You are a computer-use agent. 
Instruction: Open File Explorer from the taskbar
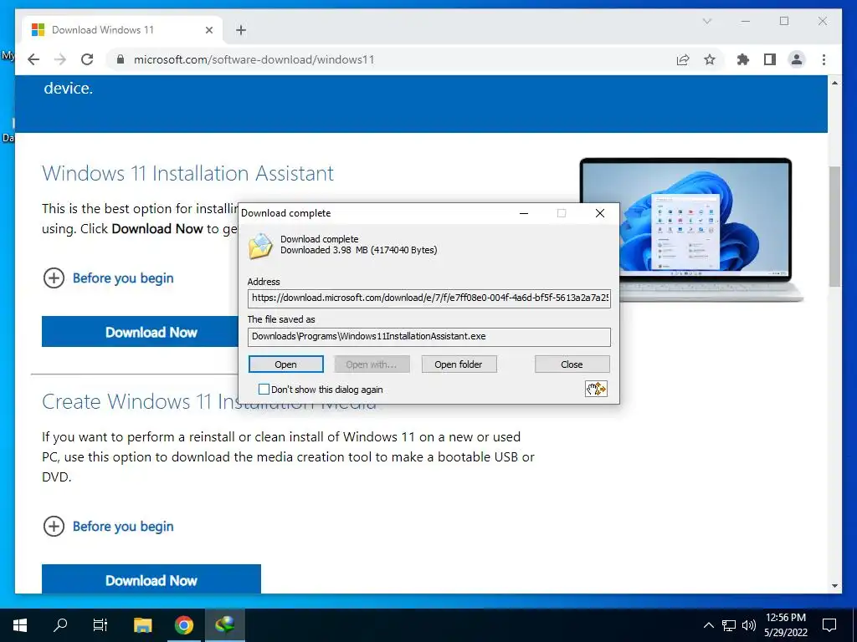coord(142,625)
